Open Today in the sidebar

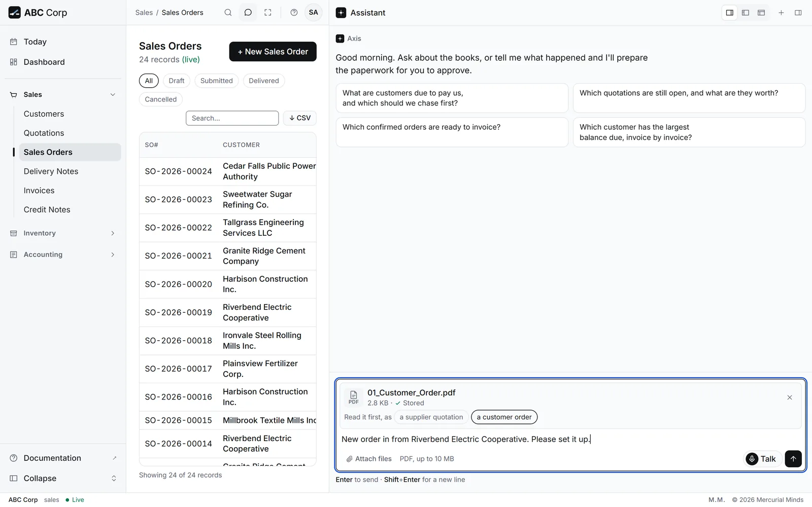(x=63, y=42)
